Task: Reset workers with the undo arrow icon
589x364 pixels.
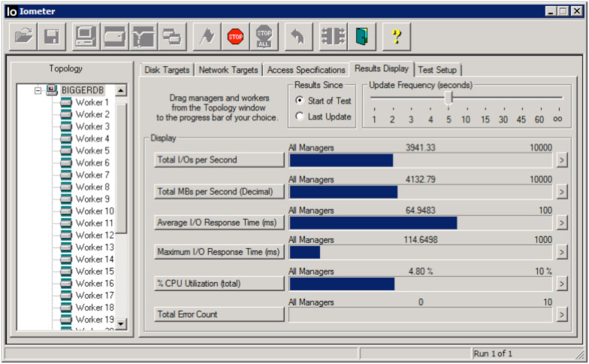Action: (298, 36)
